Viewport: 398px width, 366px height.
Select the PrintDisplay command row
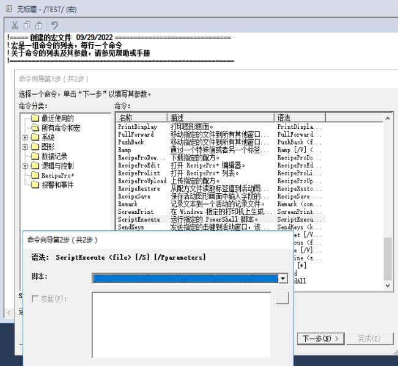click(221, 126)
